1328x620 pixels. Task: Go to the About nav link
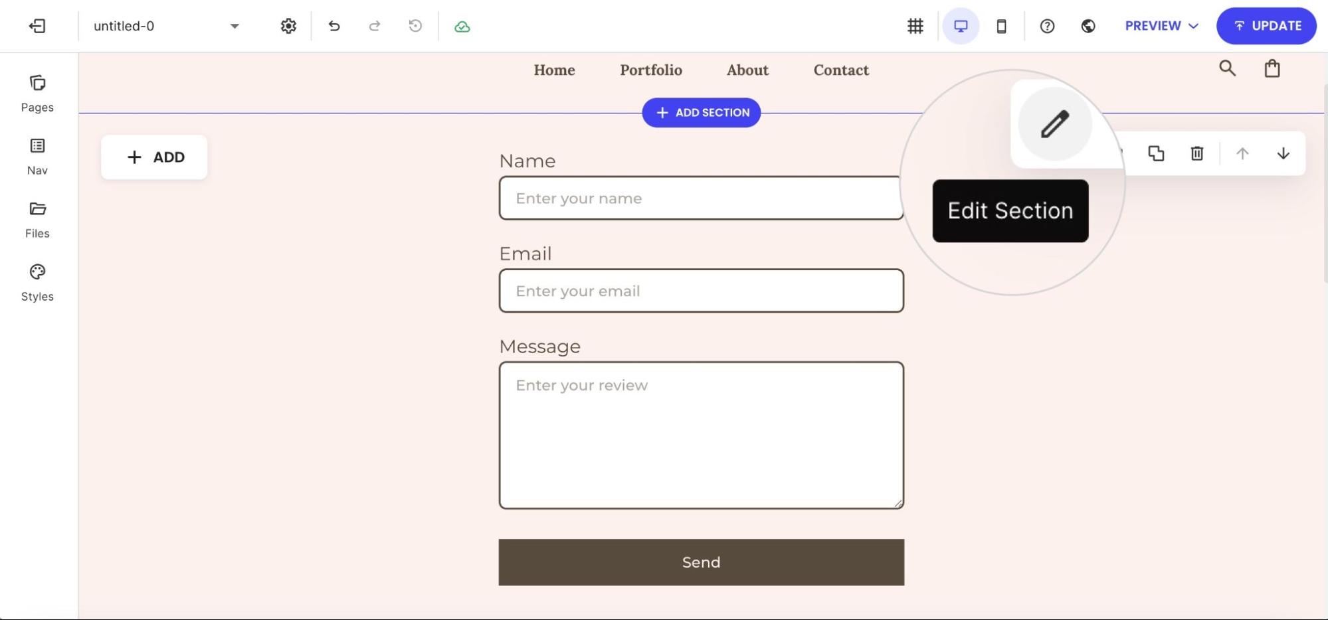pyautogui.click(x=747, y=70)
